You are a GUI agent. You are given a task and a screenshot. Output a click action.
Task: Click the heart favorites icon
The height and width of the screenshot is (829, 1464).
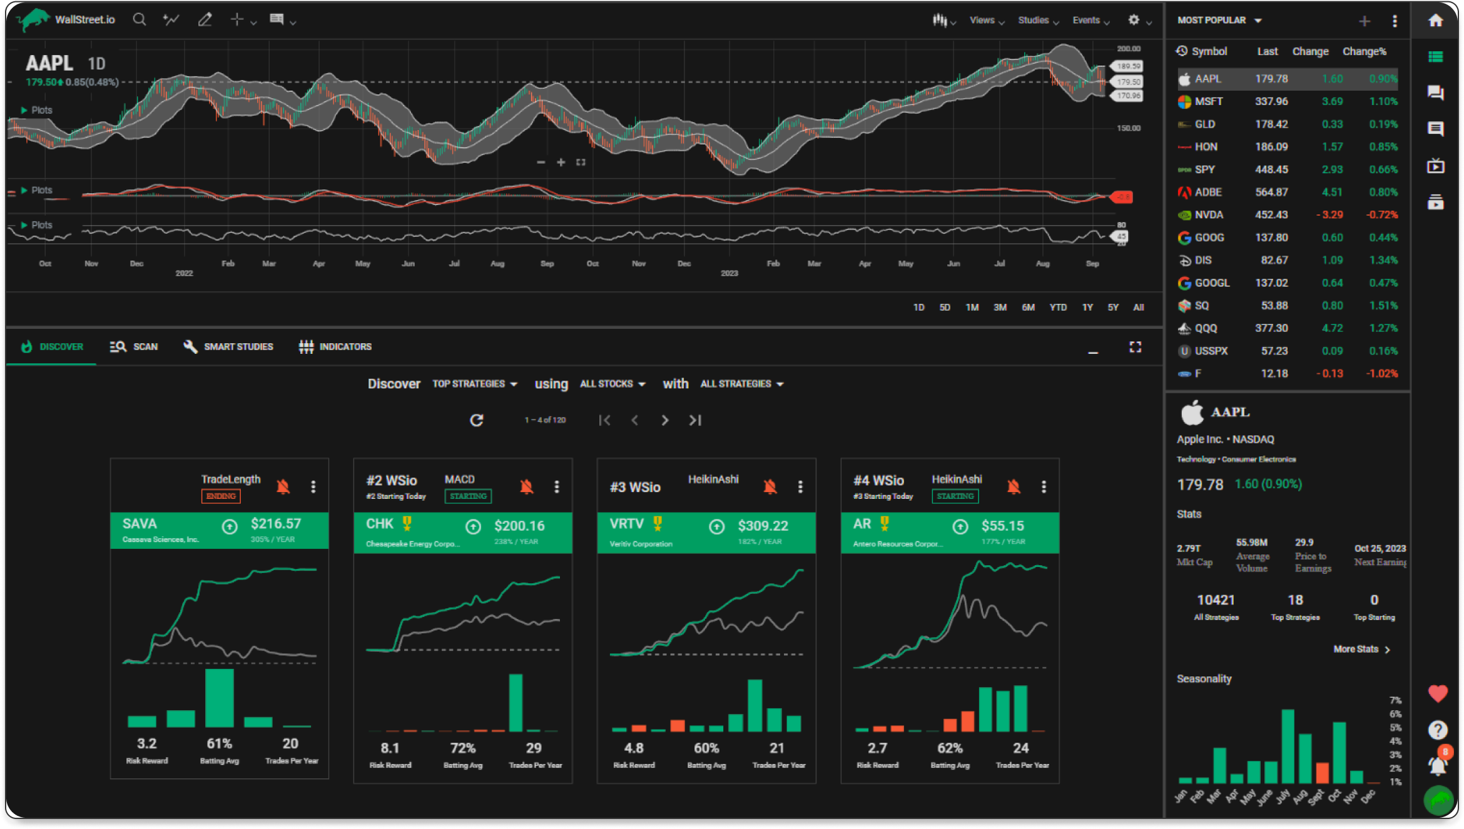pyautogui.click(x=1438, y=693)
